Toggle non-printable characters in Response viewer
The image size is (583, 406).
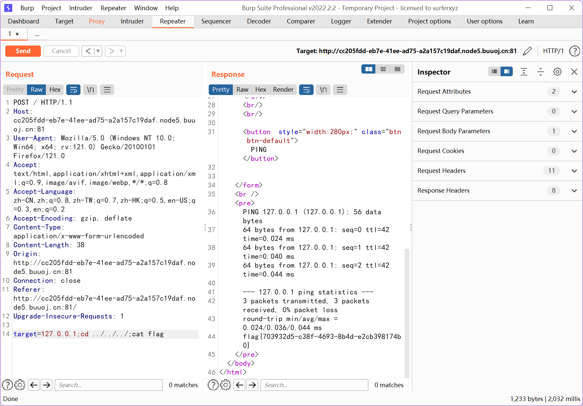pyautogui.click(x=323, y=90)
